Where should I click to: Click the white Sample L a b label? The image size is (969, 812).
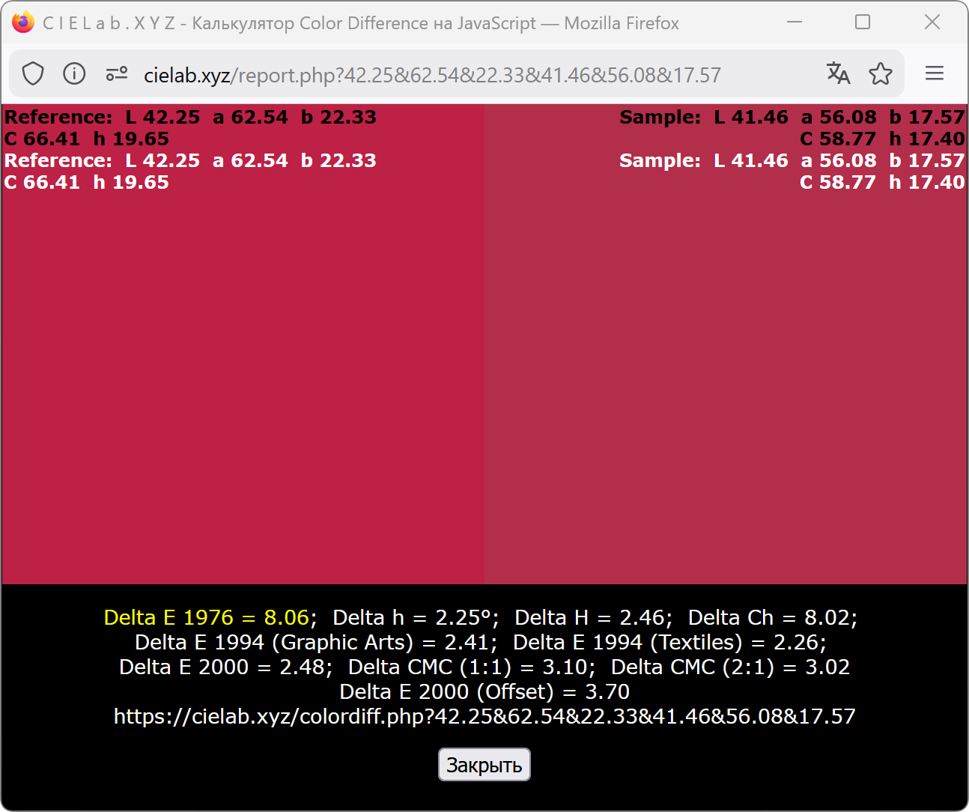click(792, 161)
